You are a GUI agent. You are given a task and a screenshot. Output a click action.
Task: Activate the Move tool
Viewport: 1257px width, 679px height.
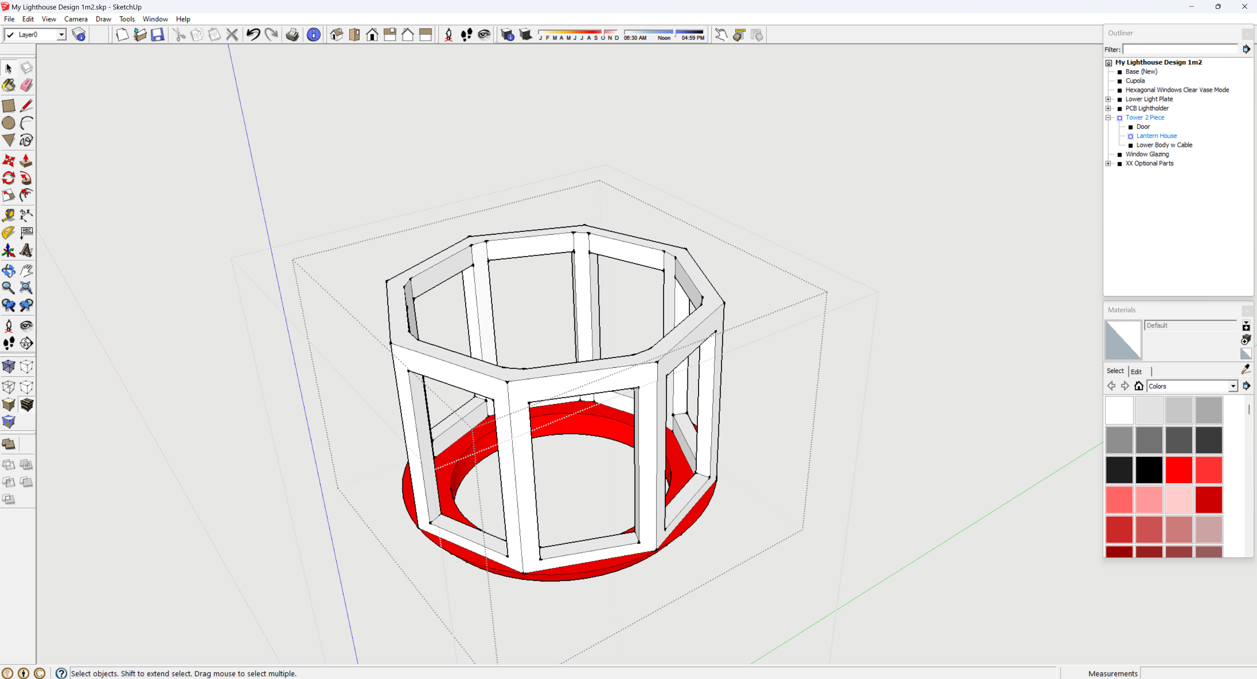(8, 161)
